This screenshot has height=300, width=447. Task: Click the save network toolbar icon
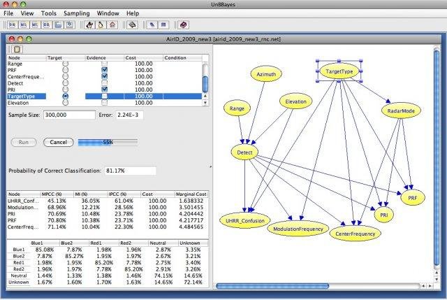[x=70, y=25]
